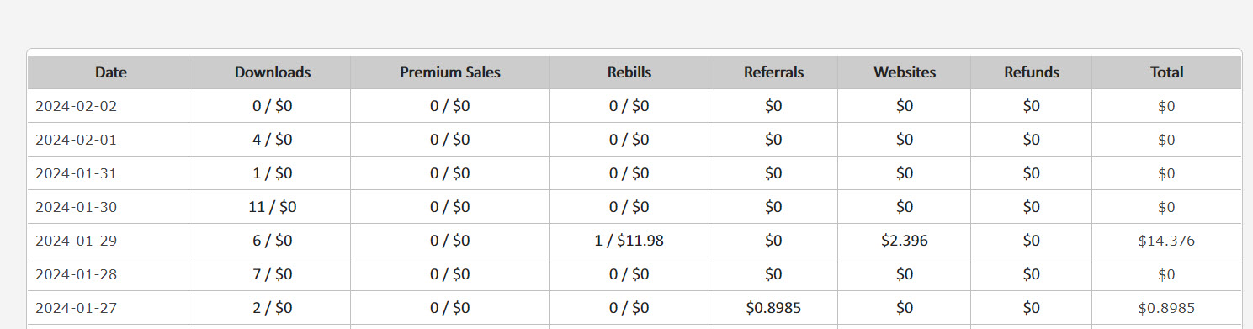
Task: Click the Websites column header
Action: [905, 72]
